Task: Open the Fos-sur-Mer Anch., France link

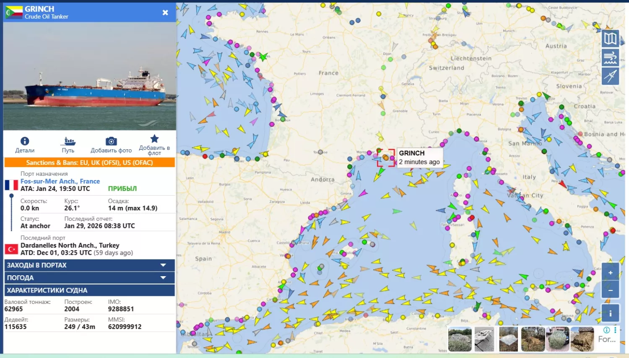Action: pos(60,181)
